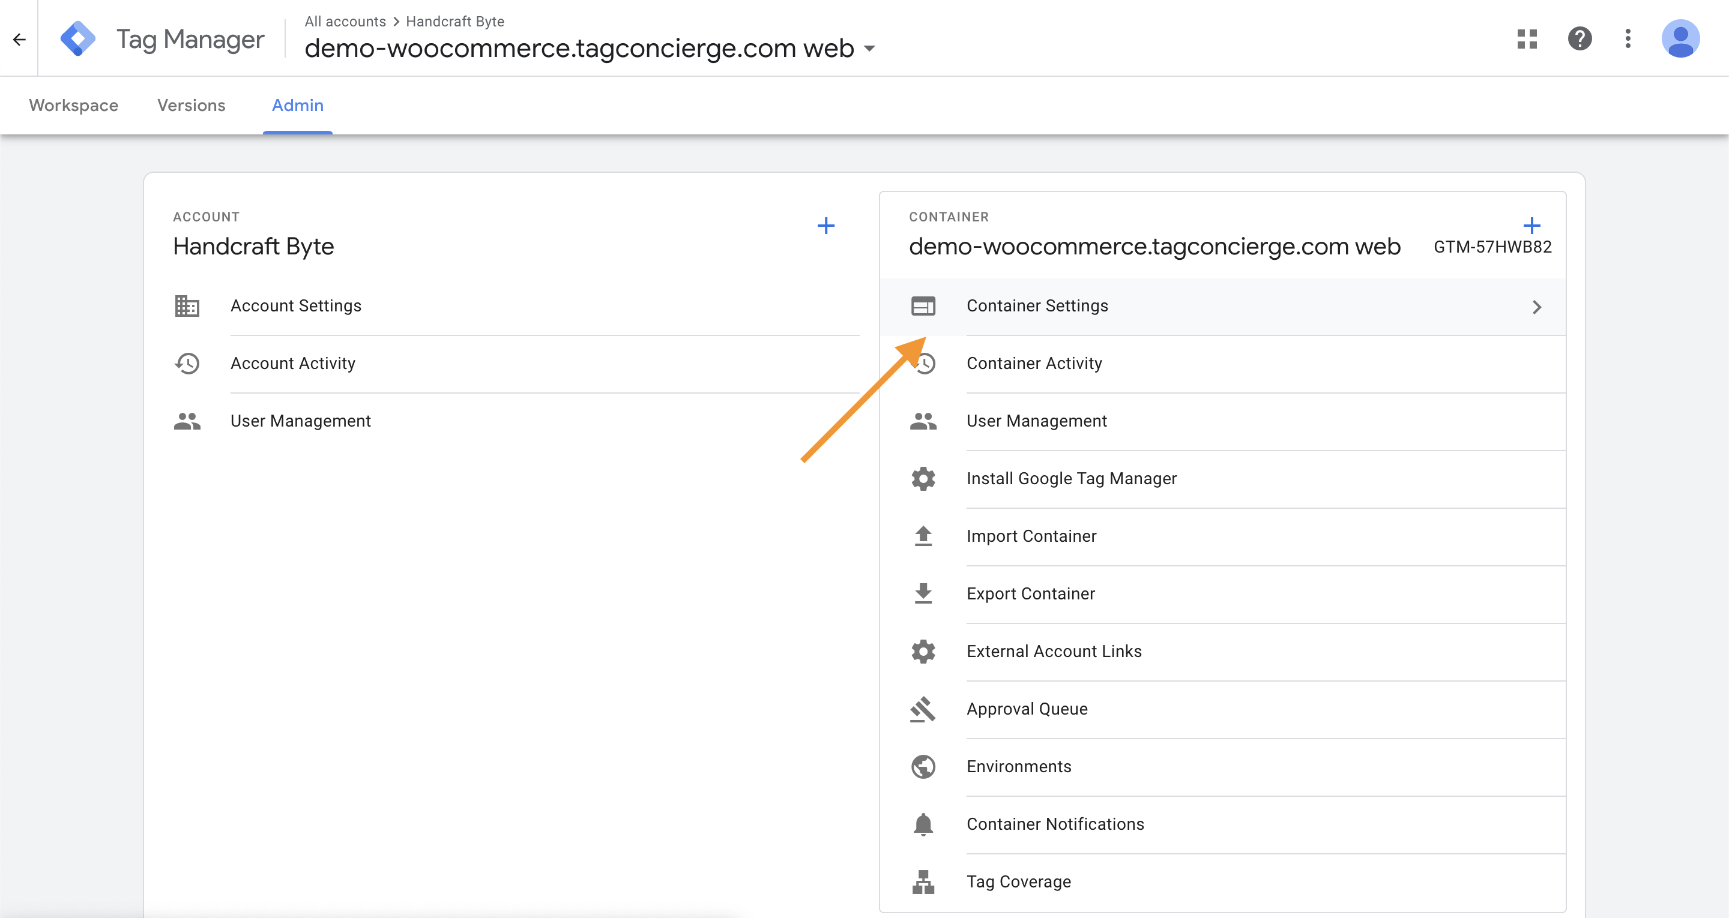Open Approval Queue
Viewport: 1729px width, 918px height.
click(1223, 709)
